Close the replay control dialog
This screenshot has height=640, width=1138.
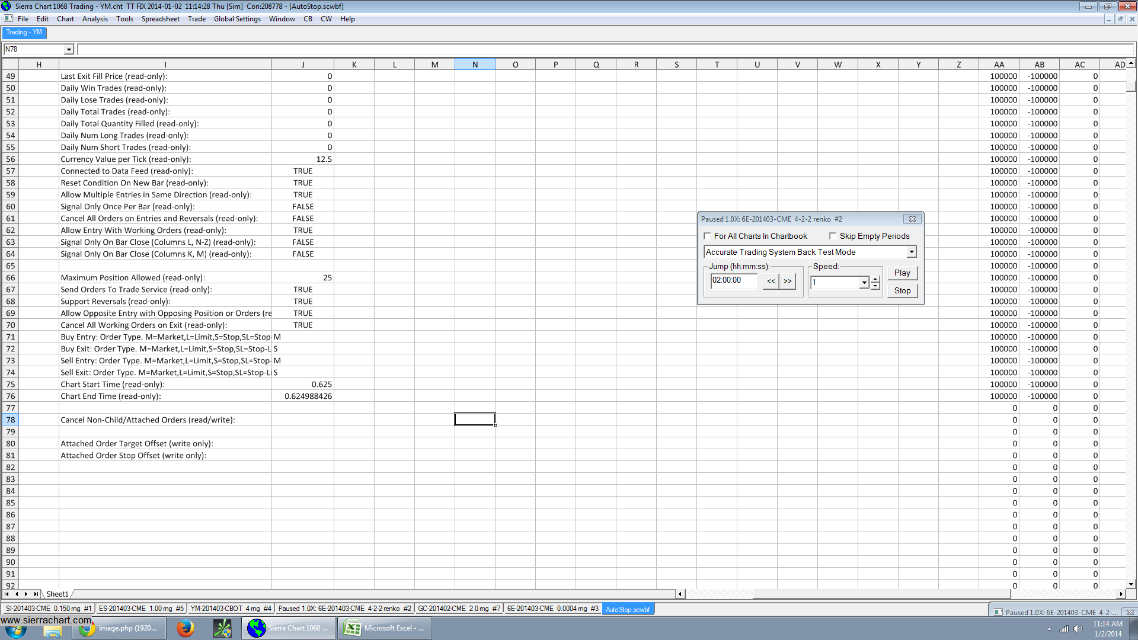click(912, 219)
